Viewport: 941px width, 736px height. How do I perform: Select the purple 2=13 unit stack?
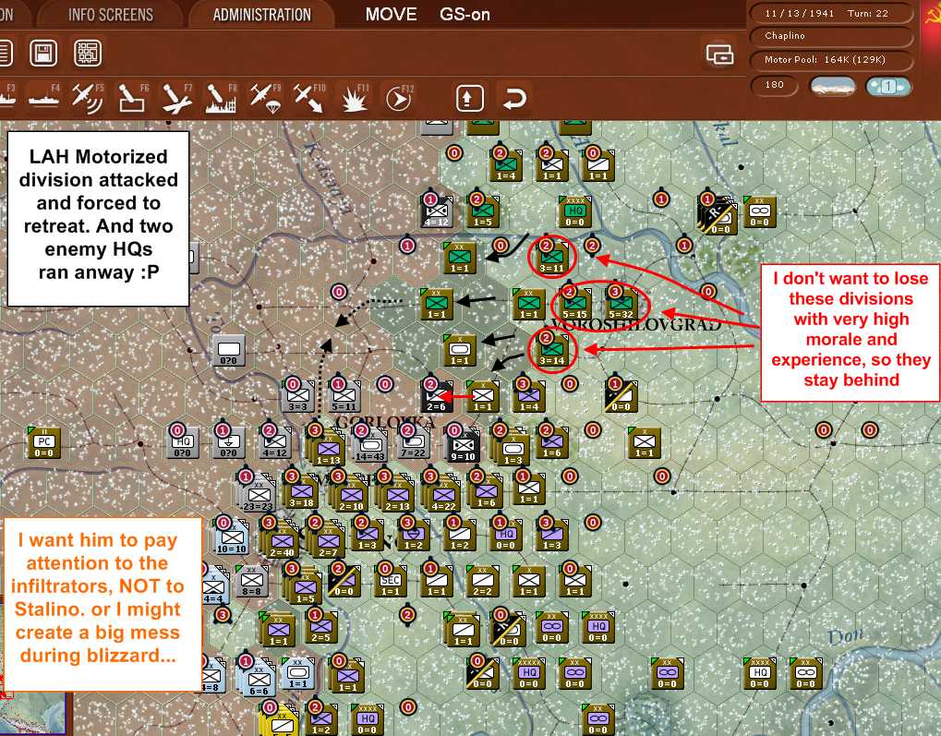click(x=397, y=493)
